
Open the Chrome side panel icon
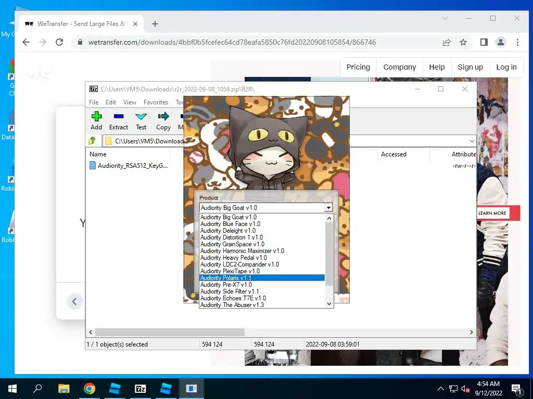coord(484,42)
